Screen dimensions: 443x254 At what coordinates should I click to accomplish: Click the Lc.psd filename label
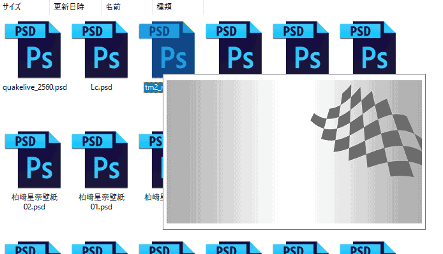(x=101, y=87)
